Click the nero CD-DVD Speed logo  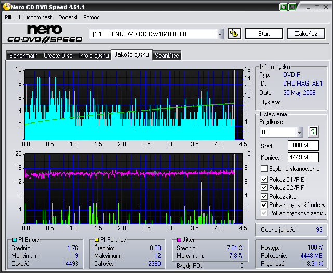pos(45,34)
